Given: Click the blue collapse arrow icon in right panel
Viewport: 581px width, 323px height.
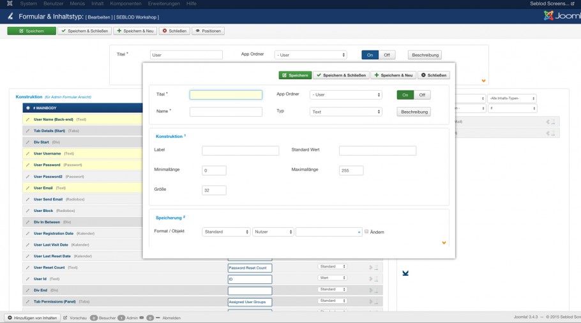Looking at the screenshot, I should pyautogui.click(x=405, y=273).
